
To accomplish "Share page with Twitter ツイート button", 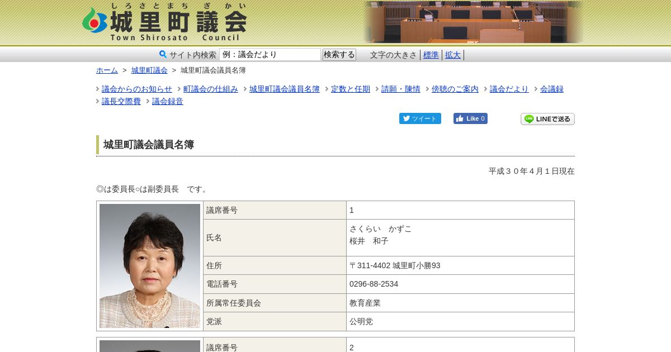I will [x=420, y=118].
